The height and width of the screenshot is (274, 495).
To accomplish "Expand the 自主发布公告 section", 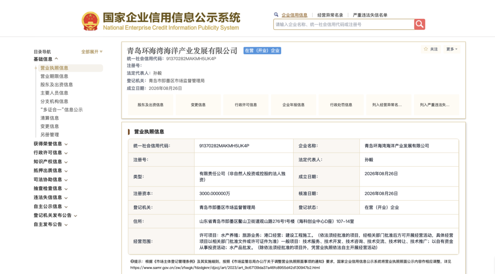I will coord(50,225).
